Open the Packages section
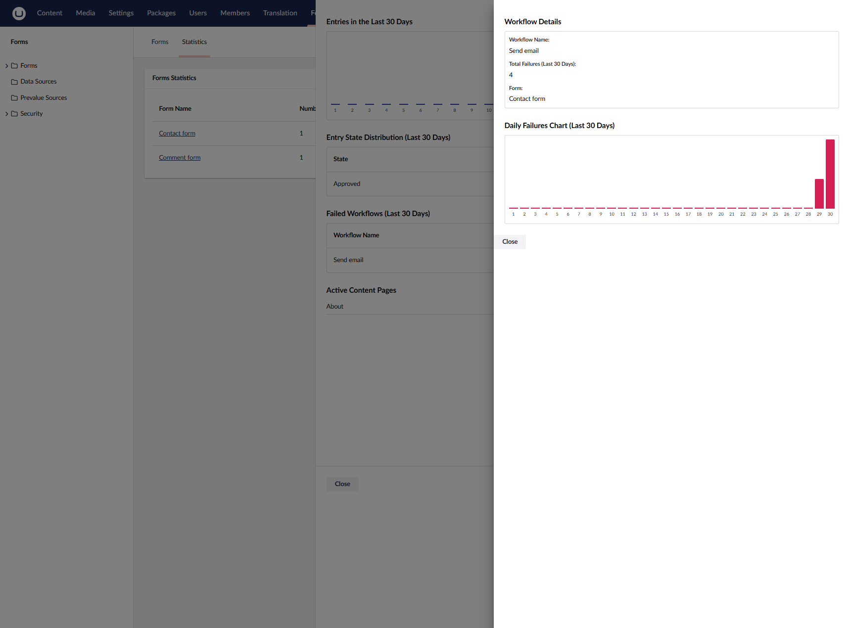 pos(161,13)
